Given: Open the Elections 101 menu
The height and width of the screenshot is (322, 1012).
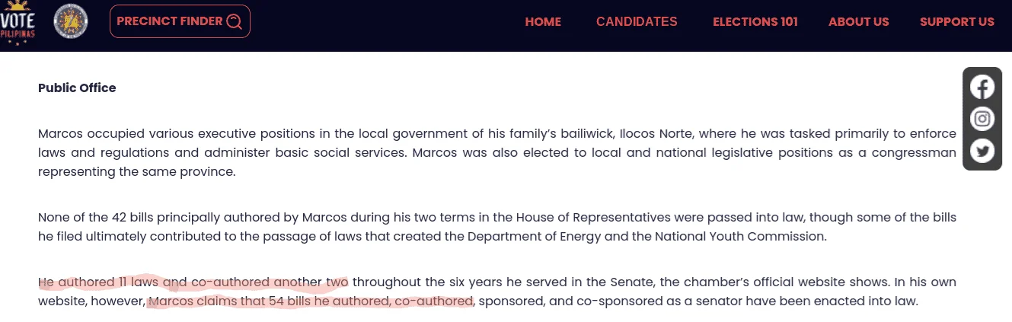Looking at the screenshot, I should (755, 22).
